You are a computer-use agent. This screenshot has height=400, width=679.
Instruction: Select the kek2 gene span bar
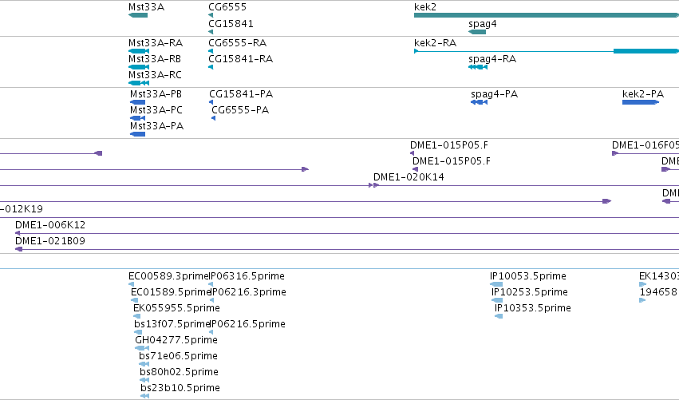tap(547, 15)
